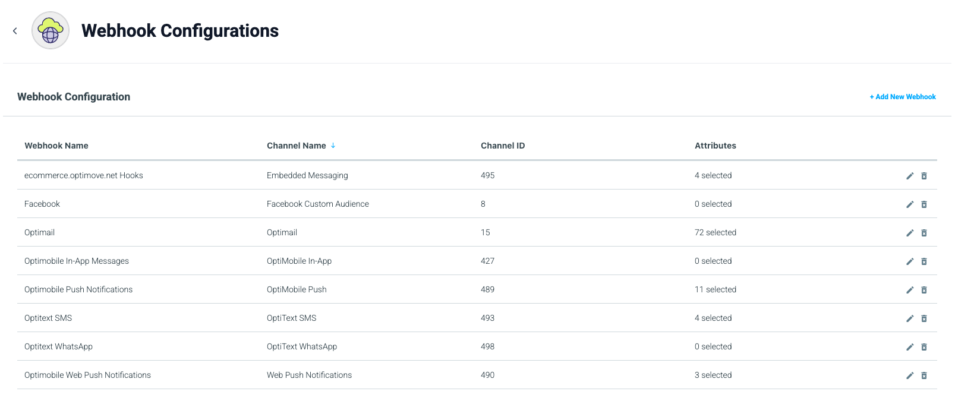The width and height of the screenshot is (955, 407).
Task: Select the ecommerce.optimove.net Hooks name cell
Action: (x=84, y=175)
